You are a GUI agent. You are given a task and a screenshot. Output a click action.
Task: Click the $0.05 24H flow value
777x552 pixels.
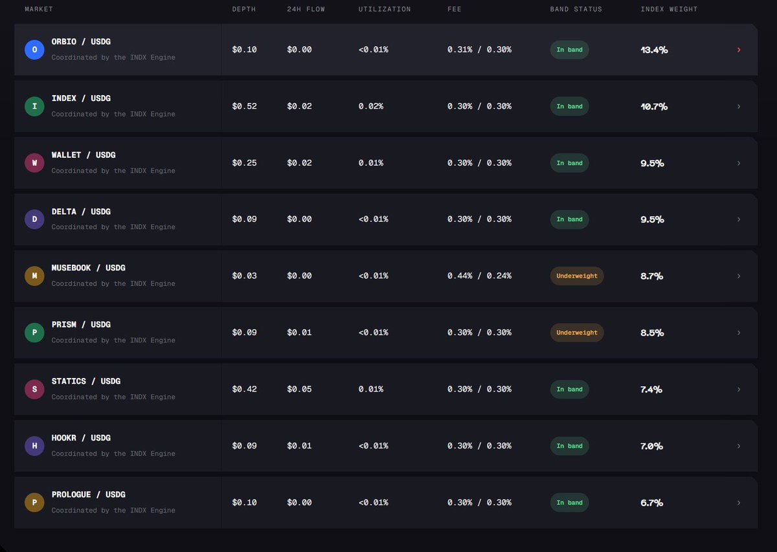(299, 390)
